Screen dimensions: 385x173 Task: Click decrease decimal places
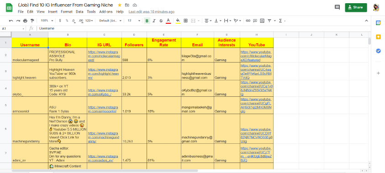(x=74, y=21)
